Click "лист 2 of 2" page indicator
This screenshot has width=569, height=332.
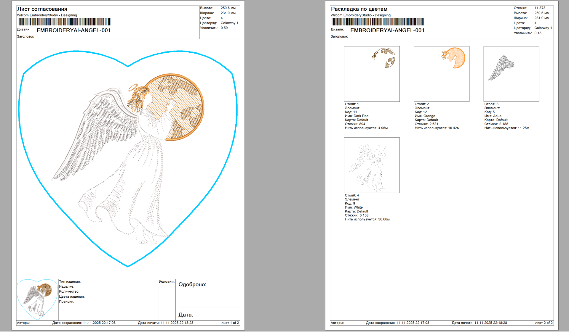point(544,323)
